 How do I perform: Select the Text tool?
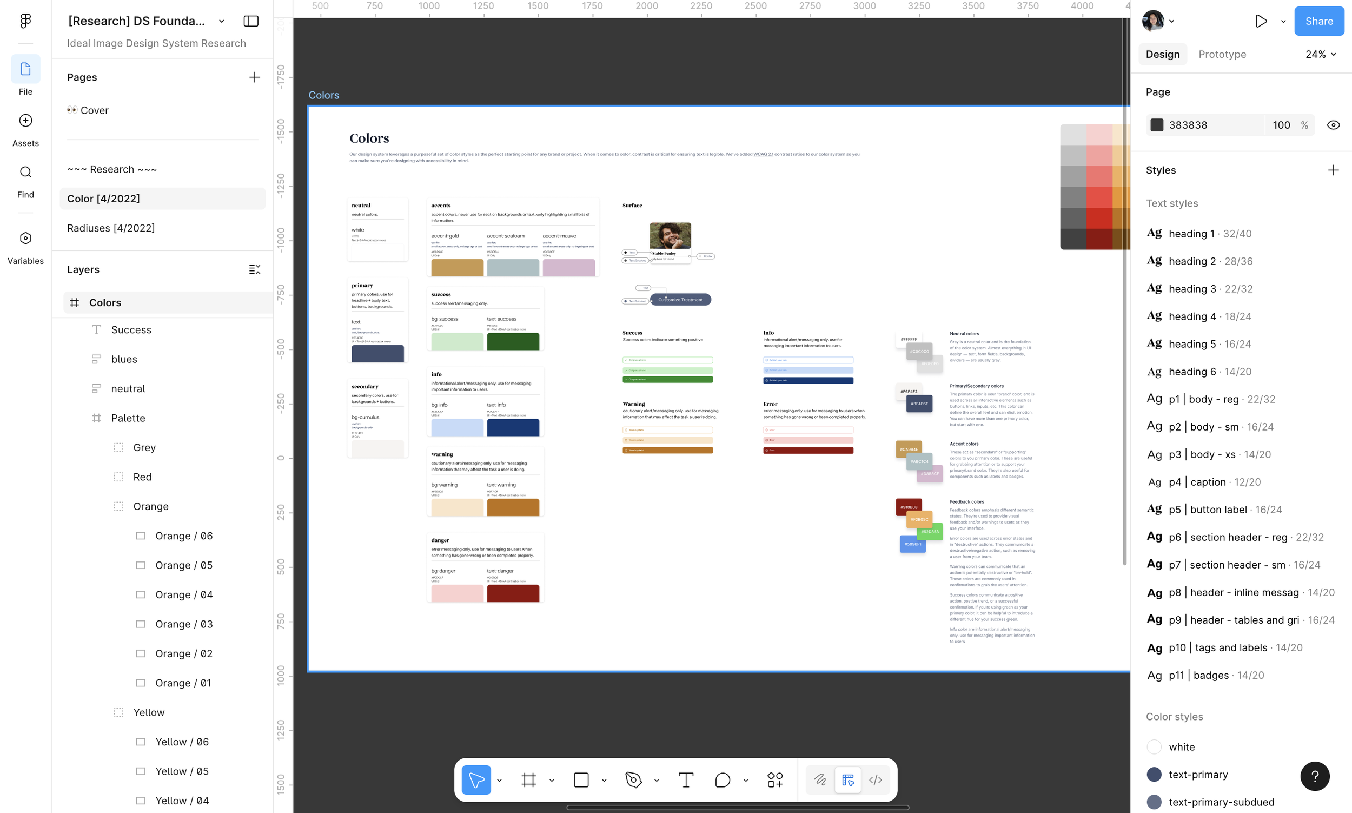pos(686,779)
